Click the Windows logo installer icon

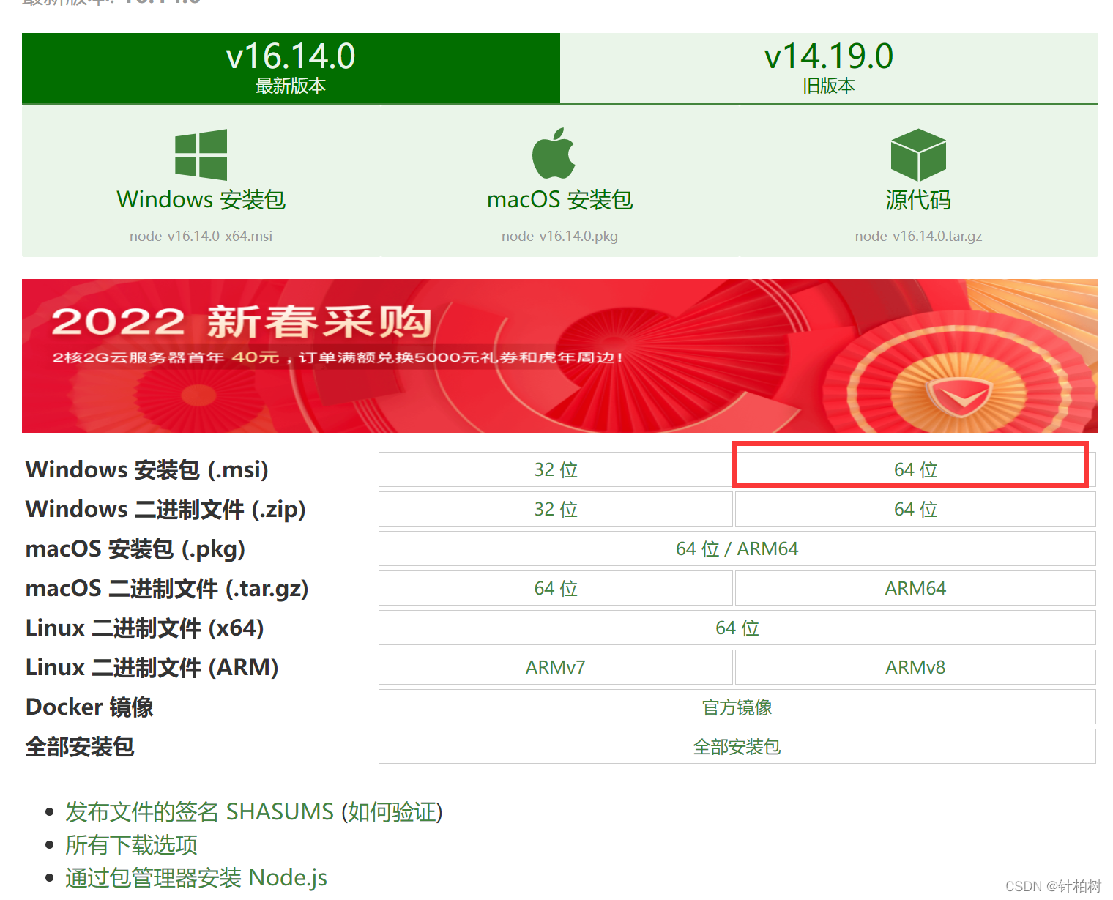(201, 155)
